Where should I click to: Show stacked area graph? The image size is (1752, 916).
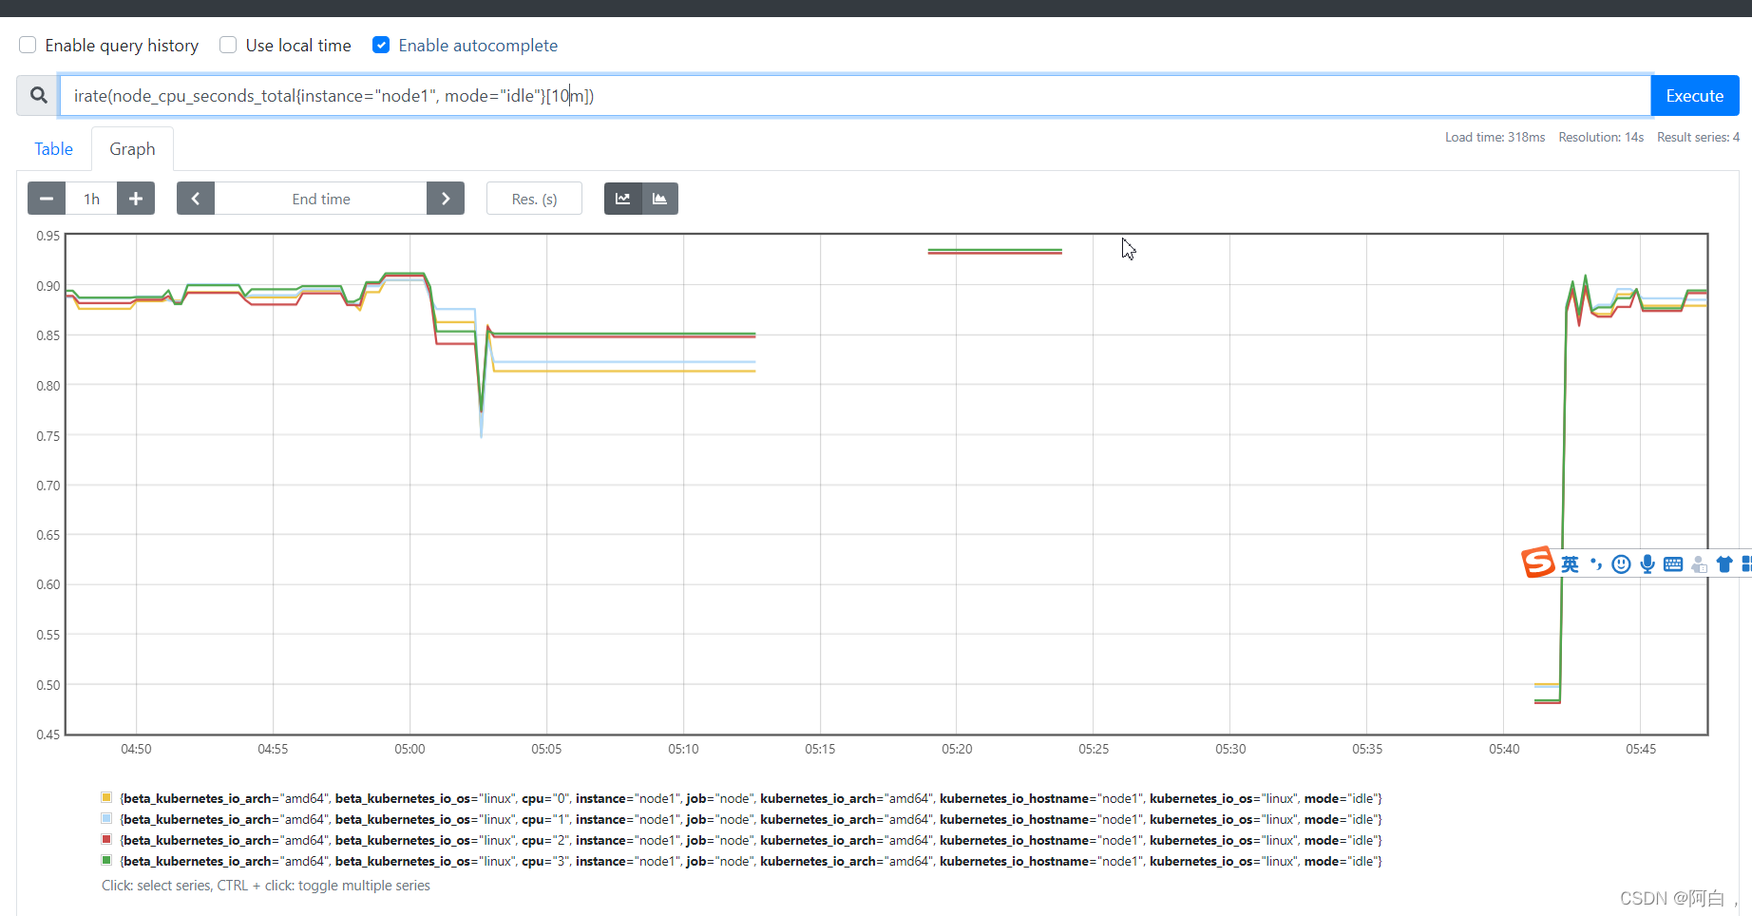[x=660, y=199]
